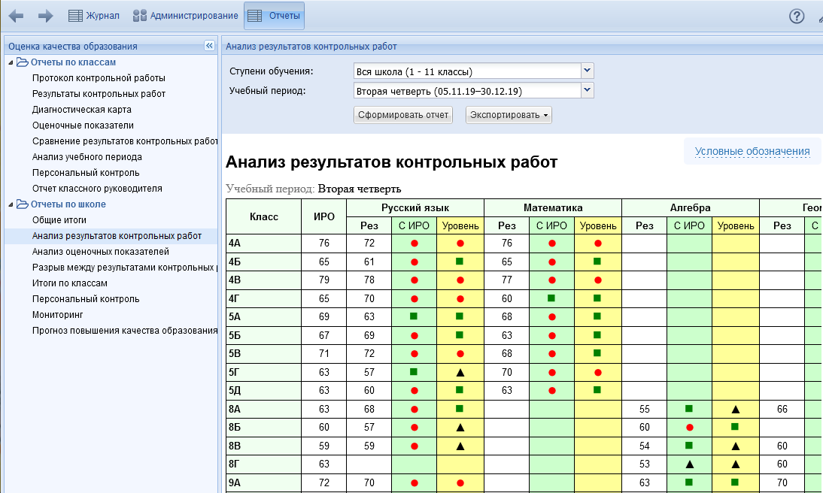Open the help question mark icon

pyautogui.click(x=796, y=17)
